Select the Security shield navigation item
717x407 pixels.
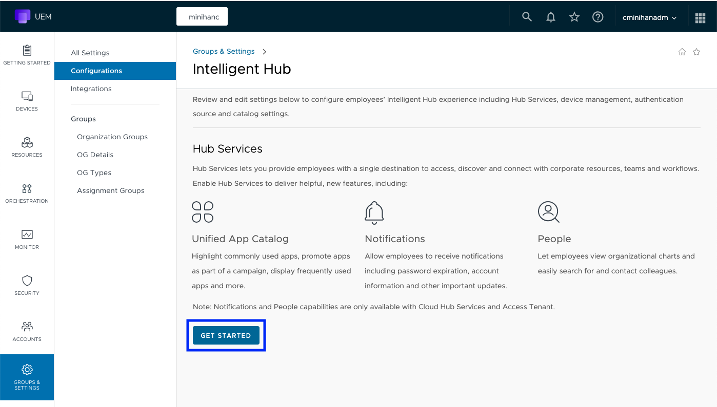pyautogui.click(x=27, y=285)
